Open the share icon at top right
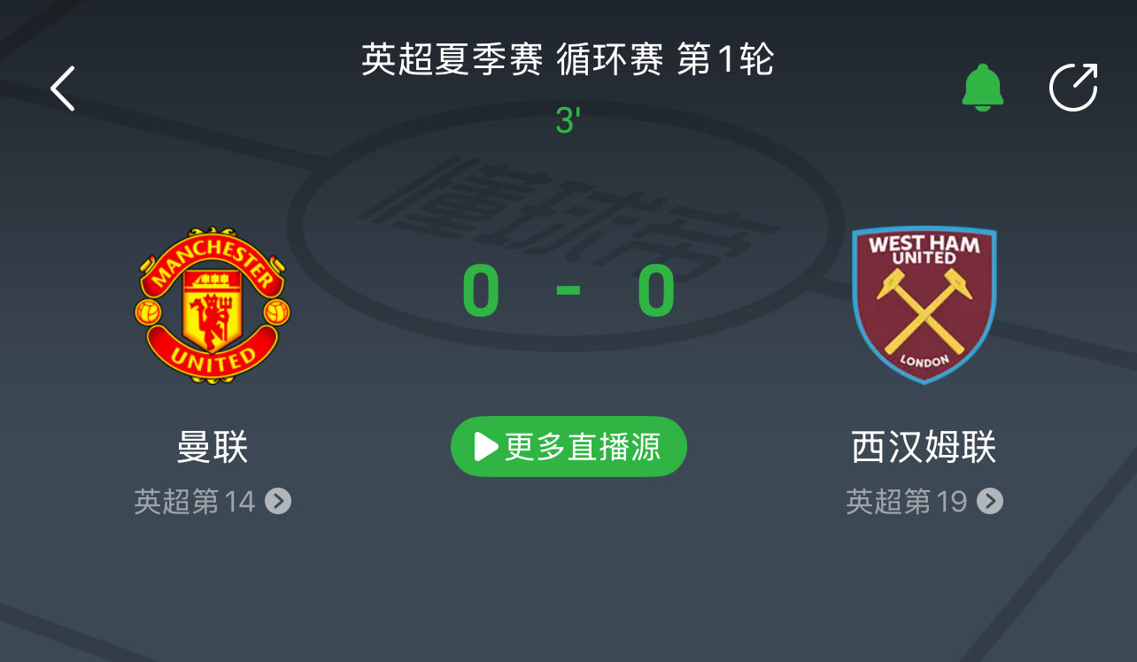Image resolution: width=1137 pixels, height=662 pixels. tap(1073, 88)
